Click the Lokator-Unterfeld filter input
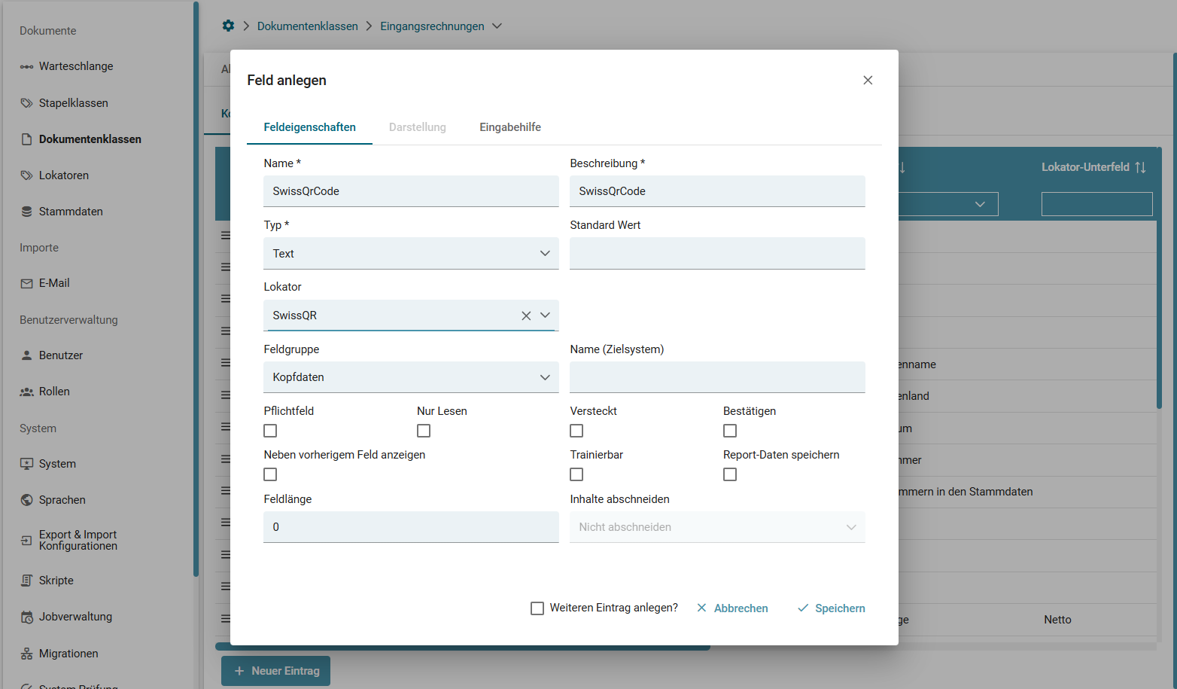This screenshot has height=689, width=1177. [x=1097, y=204]
